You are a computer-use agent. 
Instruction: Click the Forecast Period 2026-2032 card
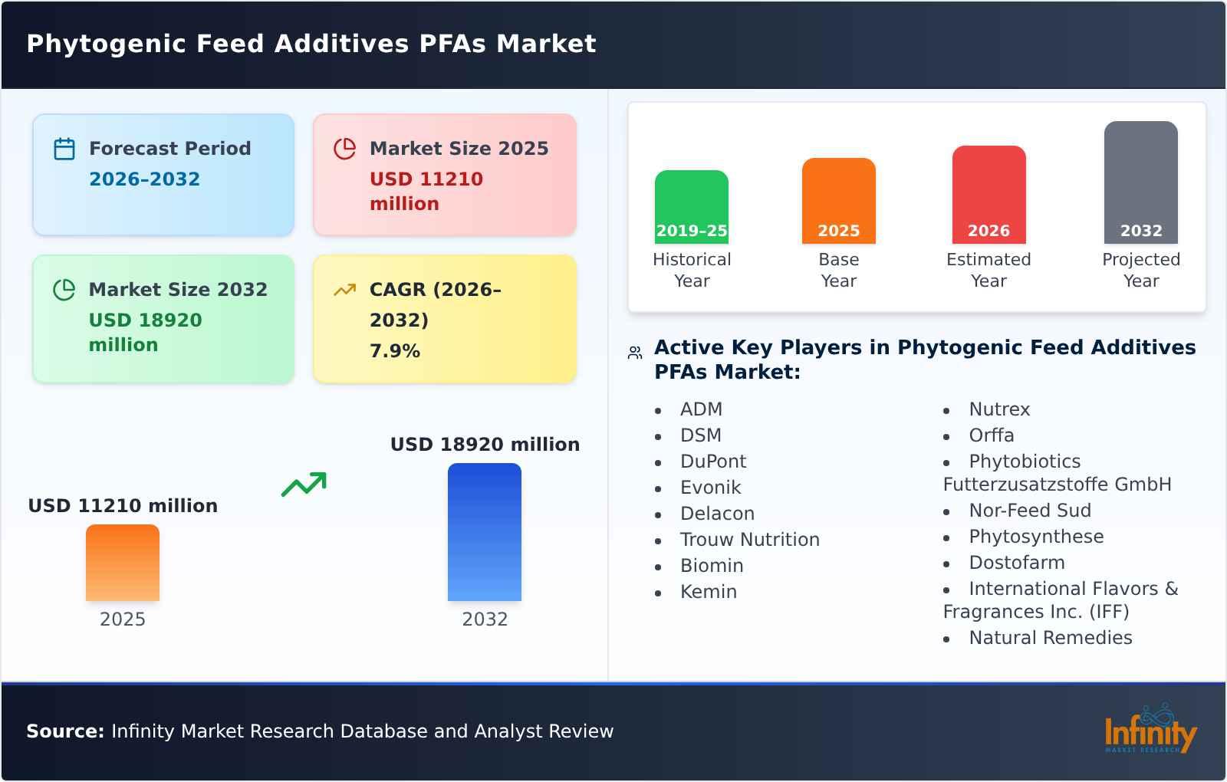click(163, 174)
